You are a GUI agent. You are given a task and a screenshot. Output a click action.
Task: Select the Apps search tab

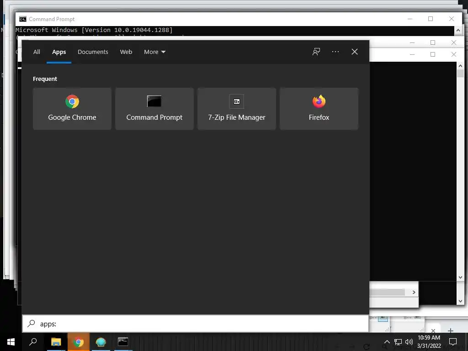coord(59,52)
